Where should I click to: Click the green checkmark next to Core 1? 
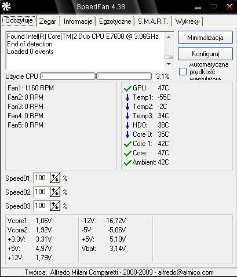(127, 144)
